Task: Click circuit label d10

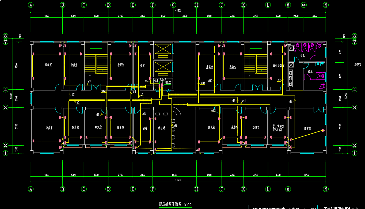Action: [210, 81]
